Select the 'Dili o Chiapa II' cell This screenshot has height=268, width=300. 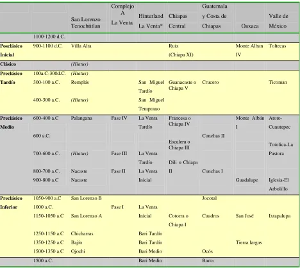pyautogui.click(x=183, y=167)
